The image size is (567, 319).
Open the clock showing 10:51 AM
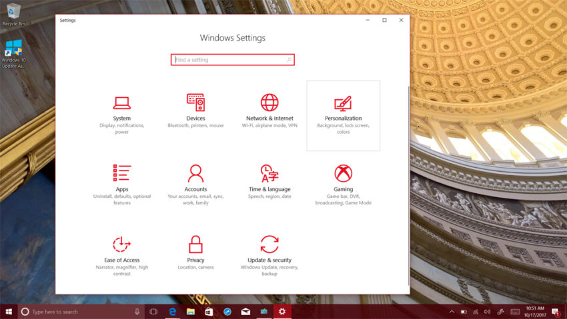point(535,312)
